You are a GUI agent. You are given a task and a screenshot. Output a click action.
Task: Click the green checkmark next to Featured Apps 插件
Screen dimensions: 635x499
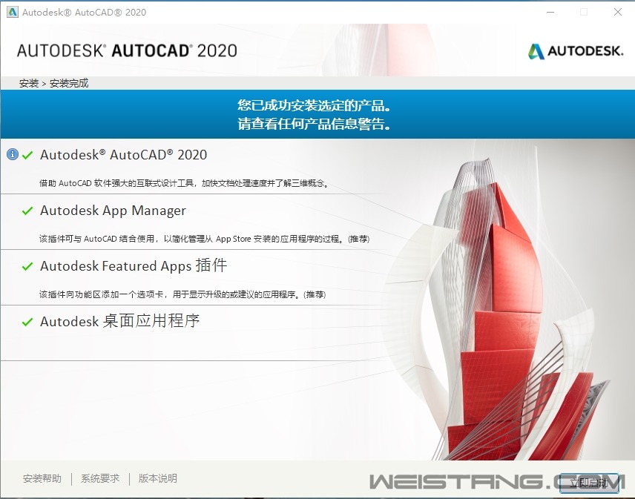pyautogui.click(x=27, y=266)
